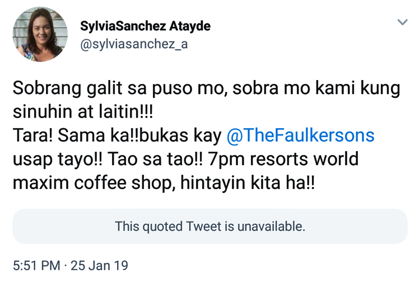Click the 25 Jan 19 date

coord(101,264)
